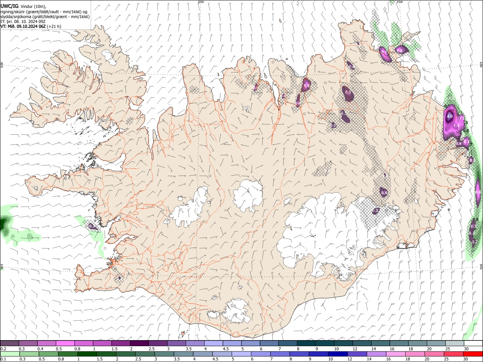The height and width of the screenshot is (362, 483).
Task: Select the 25–30 red-pink rain scale swatch
Action: pyautogui.click(x=453, y=354)
